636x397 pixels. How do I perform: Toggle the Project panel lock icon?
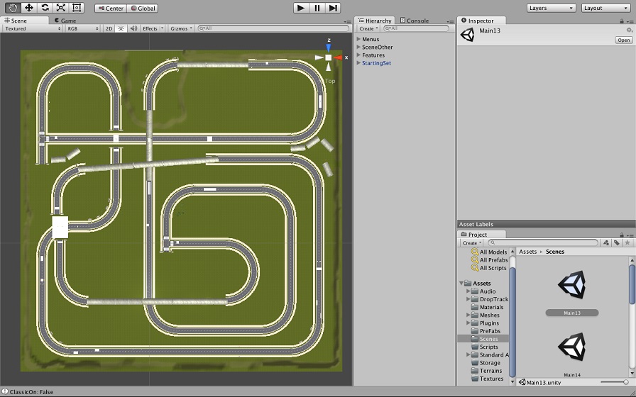[621, 235]
